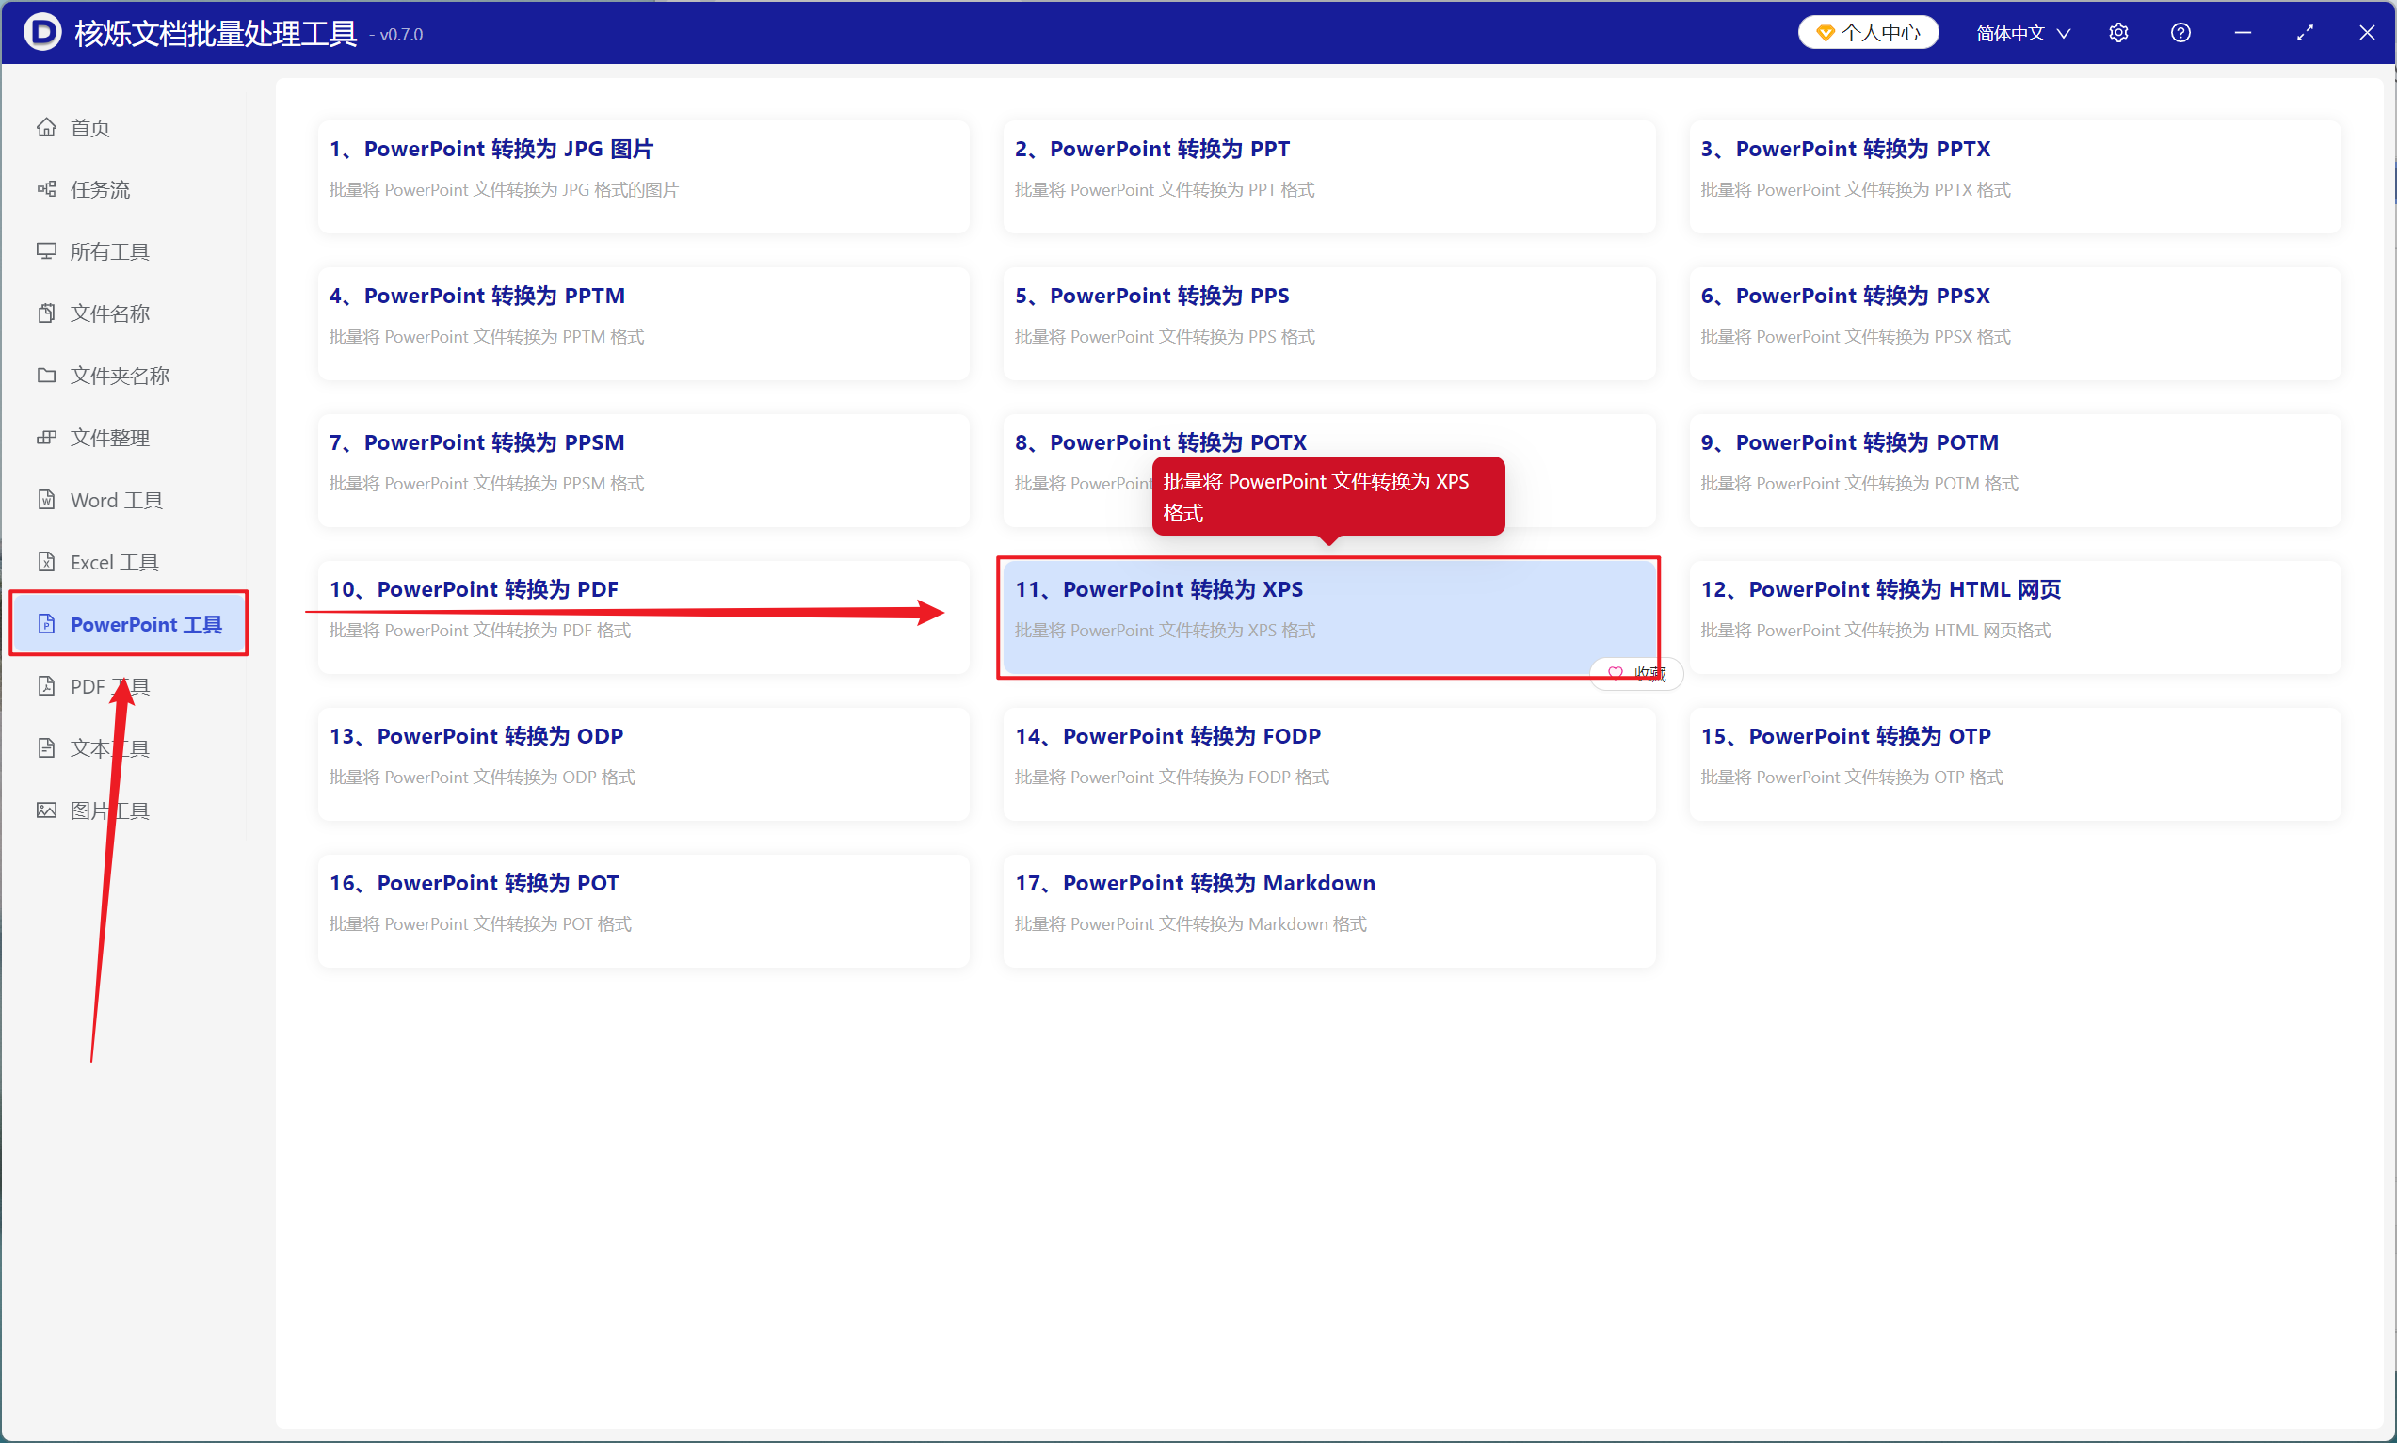
Task: Open the 简体中文 language dropdown
Action: (x=2023, y=33)
